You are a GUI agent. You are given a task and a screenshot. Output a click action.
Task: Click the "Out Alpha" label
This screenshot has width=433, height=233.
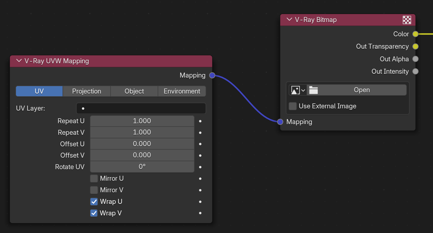coord(394,59)
